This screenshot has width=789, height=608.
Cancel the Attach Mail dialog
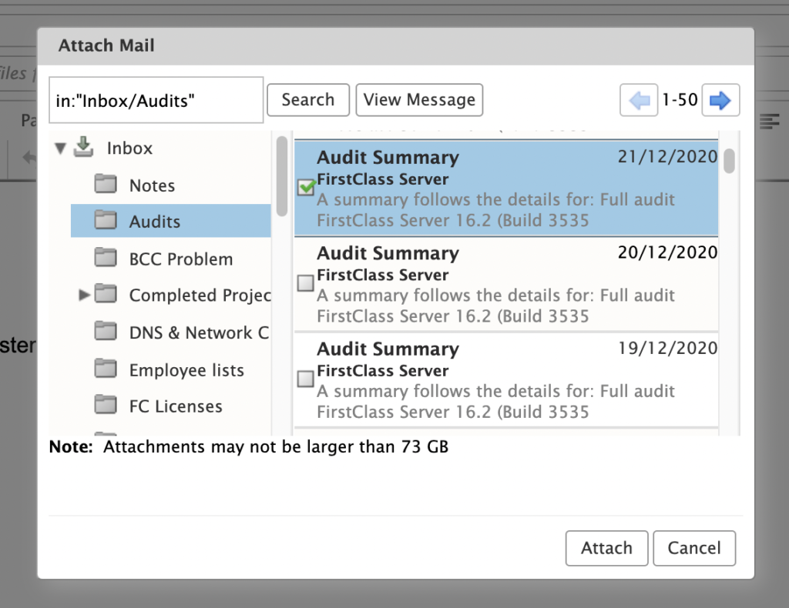coord(694,548)
